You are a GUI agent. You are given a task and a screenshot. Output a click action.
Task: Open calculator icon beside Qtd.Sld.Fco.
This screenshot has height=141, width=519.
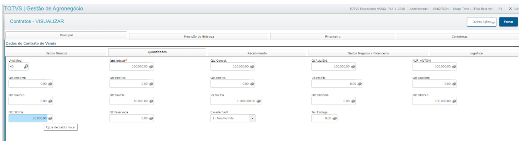tap(454, 101)
